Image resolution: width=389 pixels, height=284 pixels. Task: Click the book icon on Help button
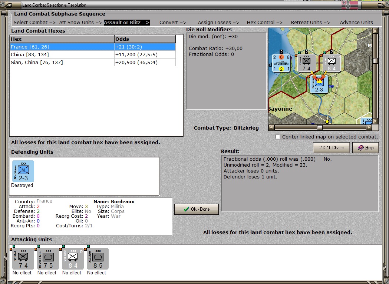[x=360, y=148]
